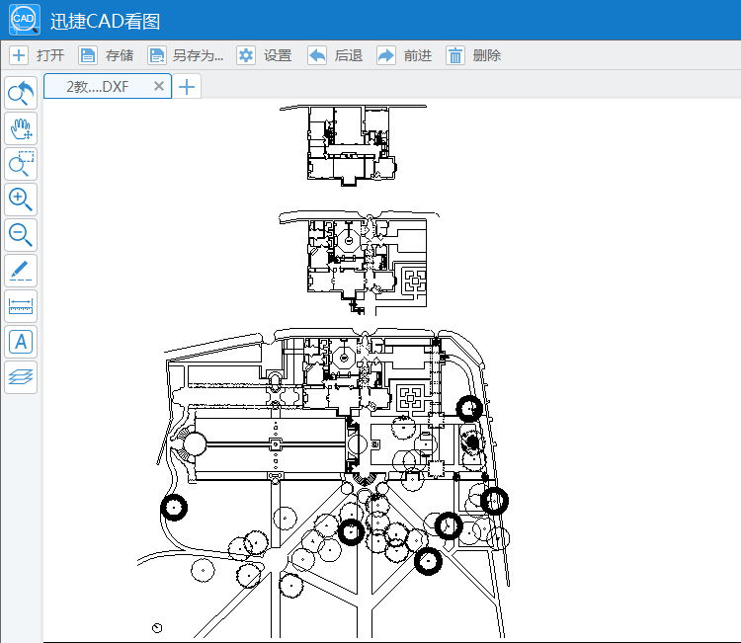Click the 存储 (Save) button
This screenshot has height=643, width=741.
(106, 55)
